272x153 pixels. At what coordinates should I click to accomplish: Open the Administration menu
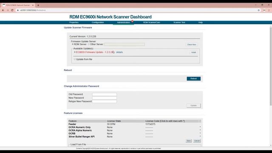pos(123,23)
